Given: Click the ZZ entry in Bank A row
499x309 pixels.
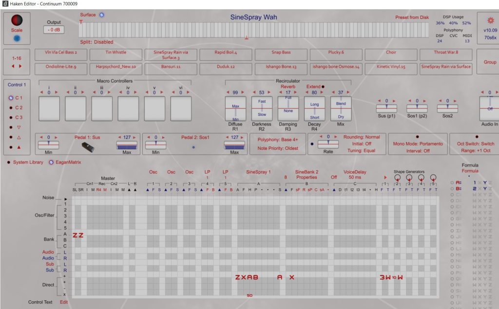Looking at the screenshot, I should tap(78, 235).
